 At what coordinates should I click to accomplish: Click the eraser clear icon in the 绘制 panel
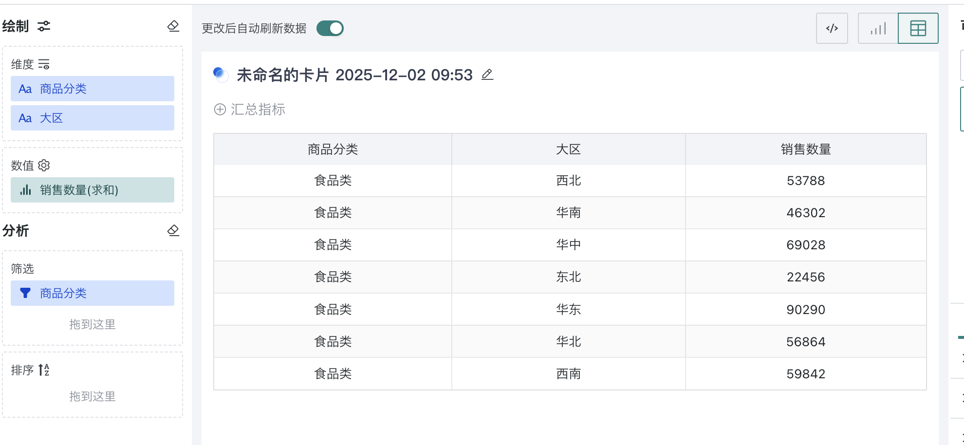tap(174, 27)
